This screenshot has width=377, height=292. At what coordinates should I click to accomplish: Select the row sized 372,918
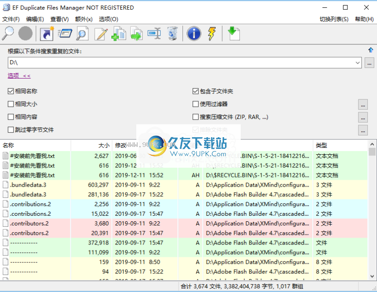click(184, 243)
